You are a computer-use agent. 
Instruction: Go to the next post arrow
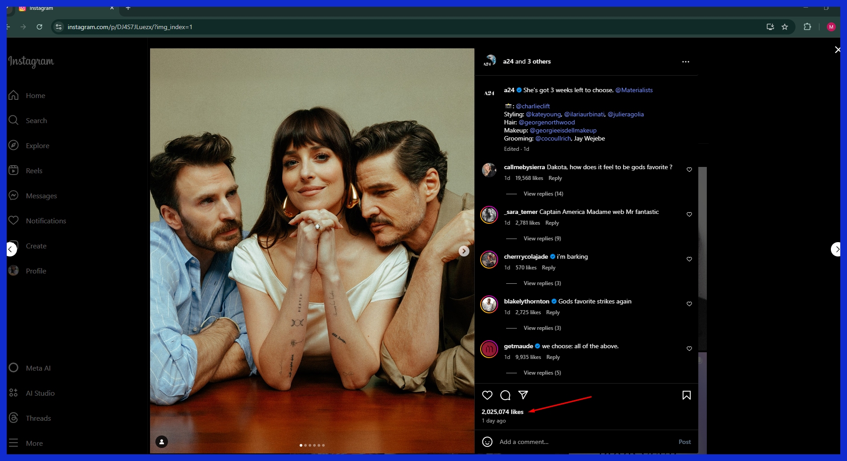(837, 249)
